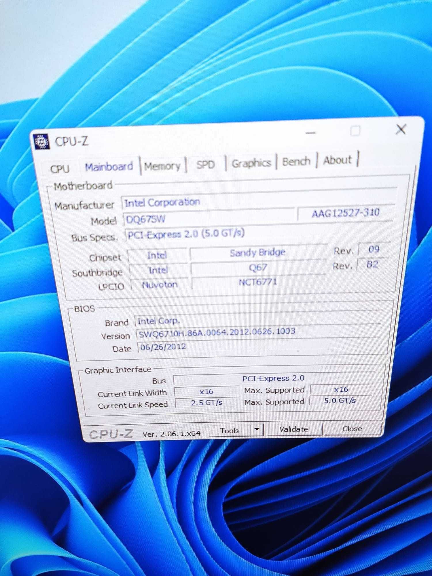Open the Memory tab
This screenshot has height=576, width=432.
coord(162,166)
